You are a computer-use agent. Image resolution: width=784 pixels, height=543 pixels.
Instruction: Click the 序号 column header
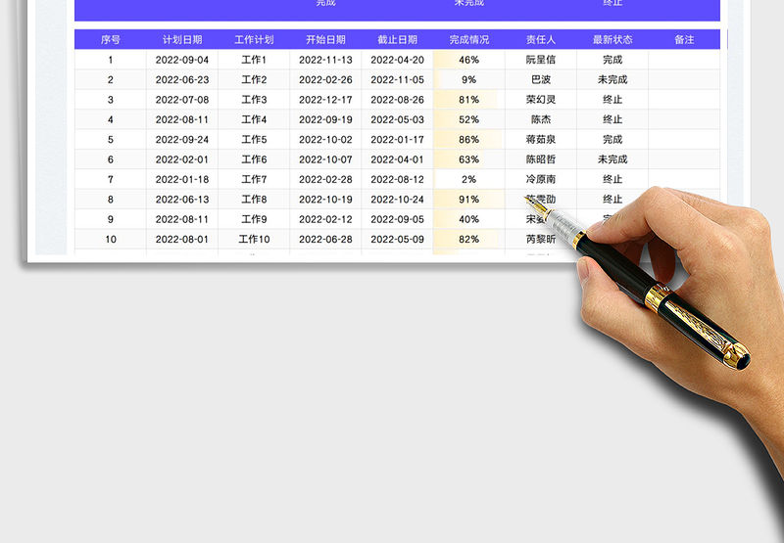pos(111,40)
